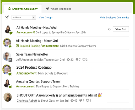Click the views eye icon on Sales Team Newsletter
This screenshot has width=135, height=110.
tap(68, 60)
